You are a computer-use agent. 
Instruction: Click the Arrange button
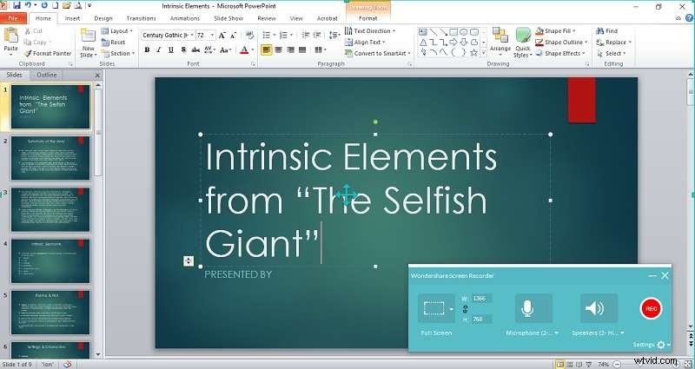(500, 41)
